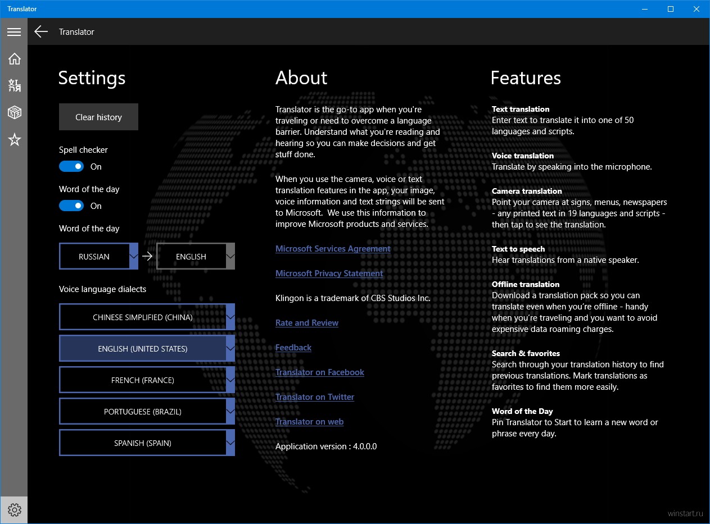
Task: Click the 'Text translation' feature title
Action: [521, 109]
